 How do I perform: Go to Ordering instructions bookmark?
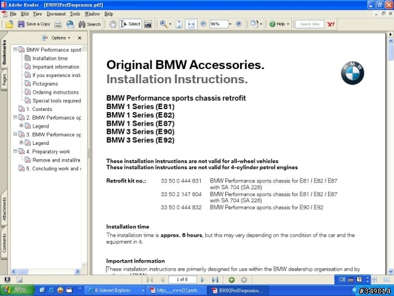55,92
